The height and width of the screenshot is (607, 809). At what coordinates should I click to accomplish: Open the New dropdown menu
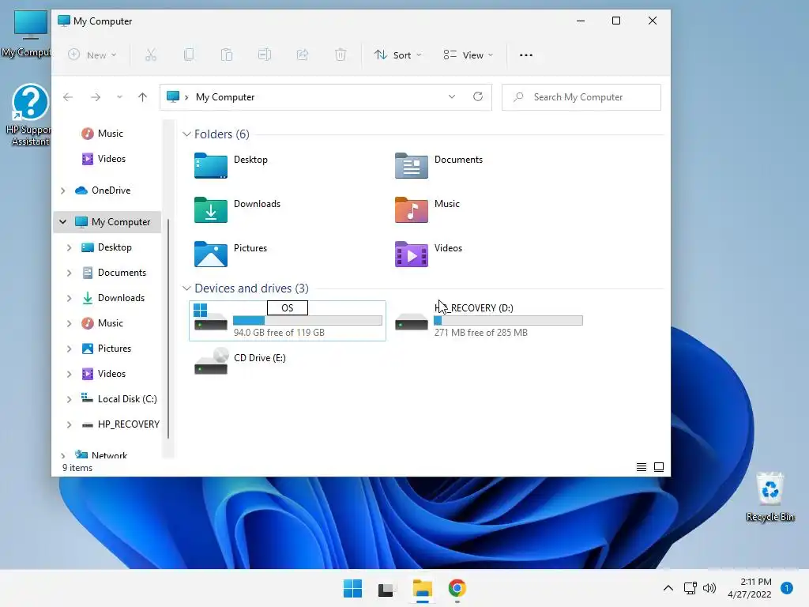point(92,55)
